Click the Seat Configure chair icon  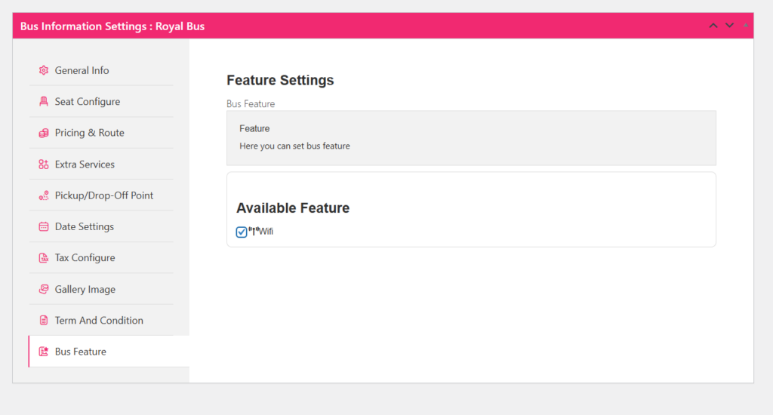pyautogui.click(x=44, y=102)
